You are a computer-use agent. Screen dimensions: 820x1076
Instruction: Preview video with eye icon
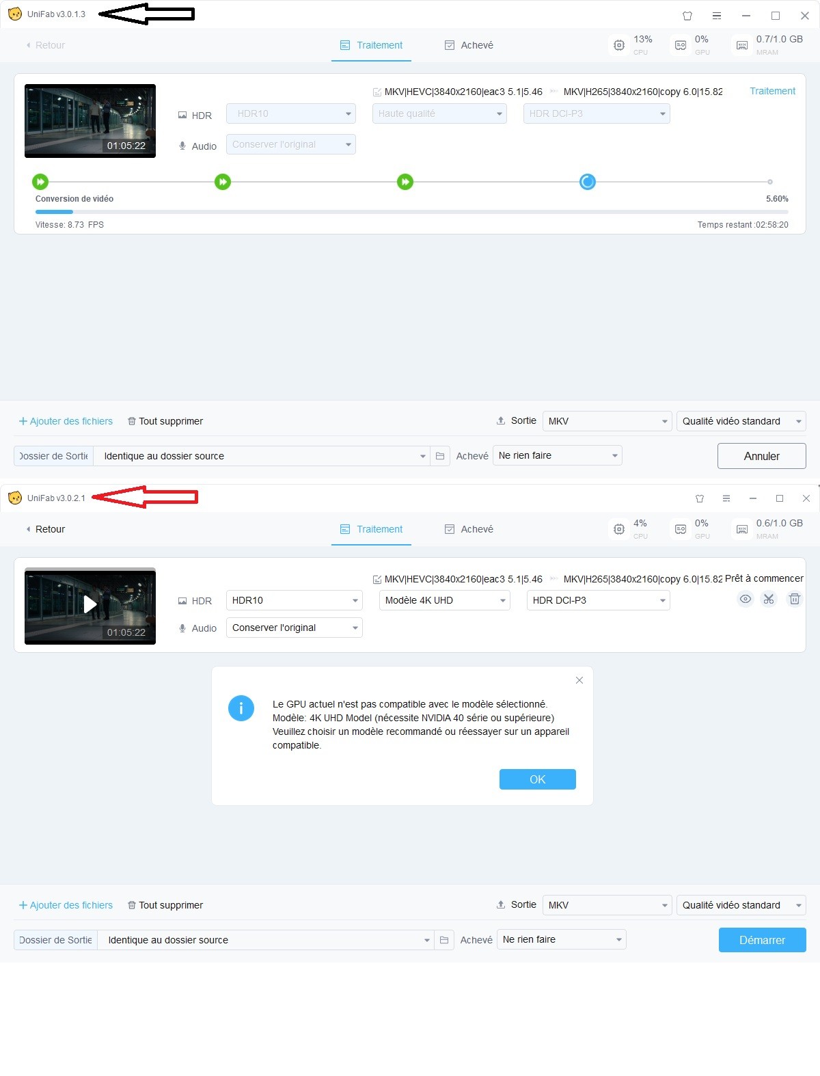pyautogui.click(x=746, y=599)
